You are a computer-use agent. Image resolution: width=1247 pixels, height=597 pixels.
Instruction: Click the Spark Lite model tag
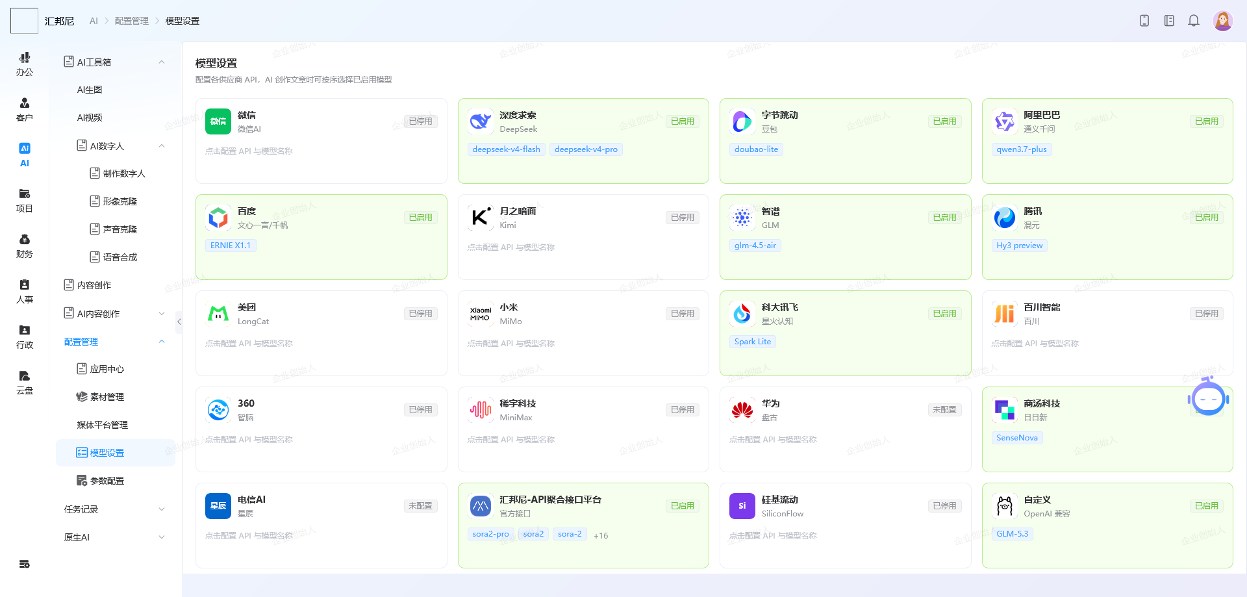coord(753,342)
